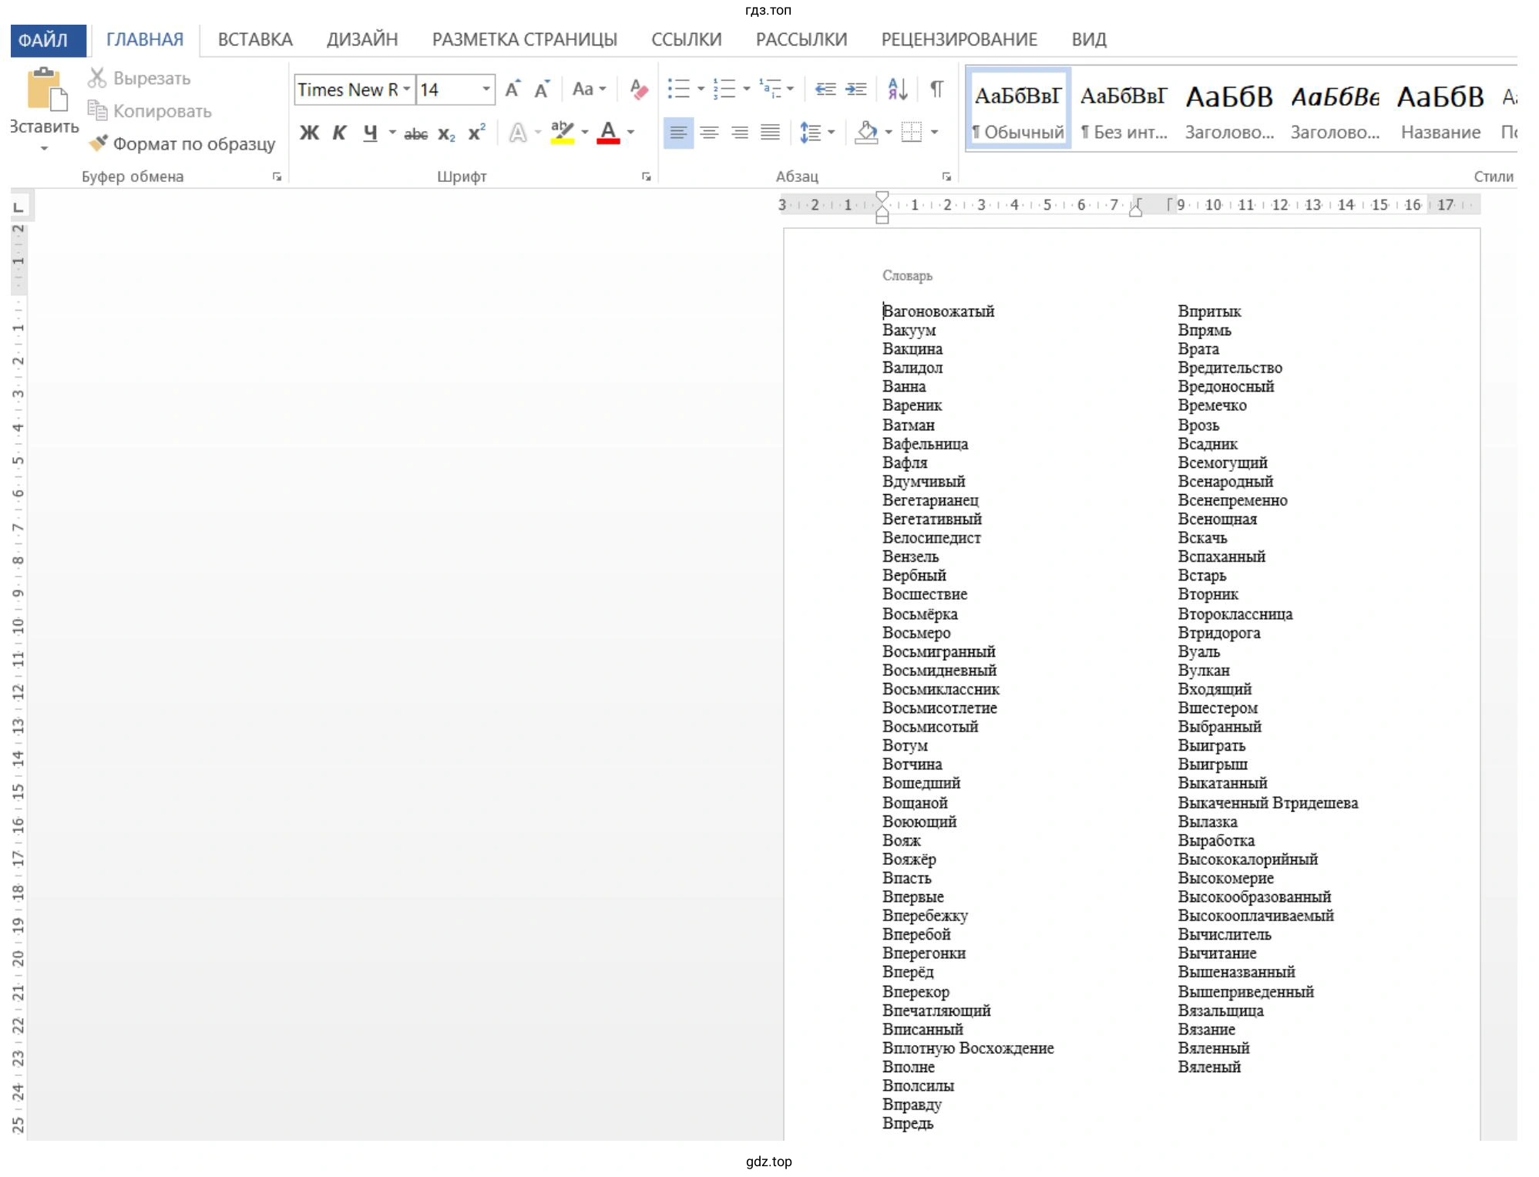Click the text effects outlined A icon
Image resolution: width=1539 pixels, height=1177 pixels.
tap(518, 133)
